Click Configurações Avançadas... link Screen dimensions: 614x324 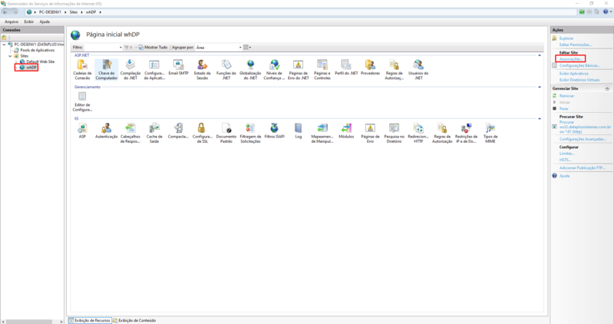[x=583, y=139]
